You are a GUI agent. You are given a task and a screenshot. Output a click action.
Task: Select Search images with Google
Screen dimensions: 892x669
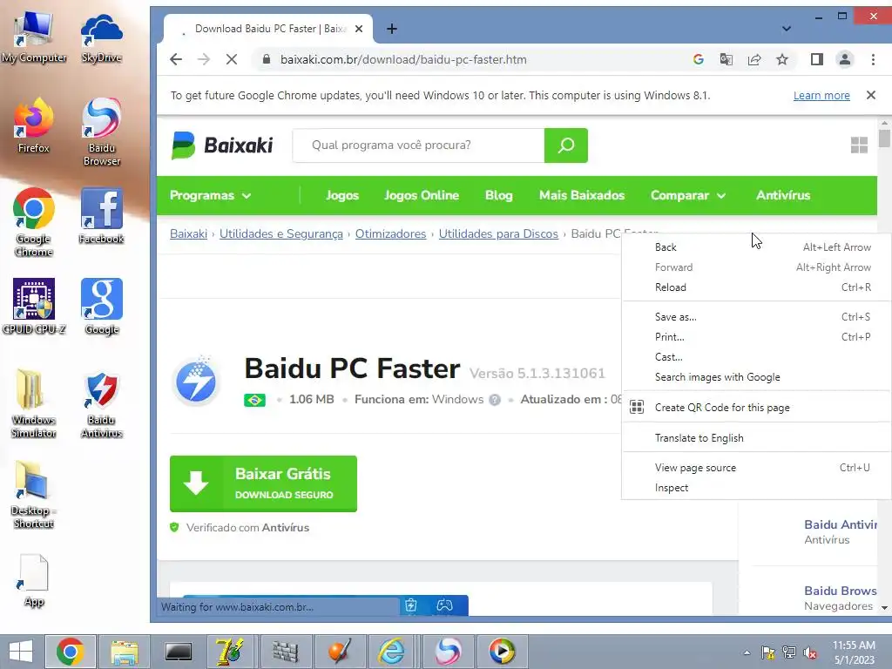click(x=757, y=377)
